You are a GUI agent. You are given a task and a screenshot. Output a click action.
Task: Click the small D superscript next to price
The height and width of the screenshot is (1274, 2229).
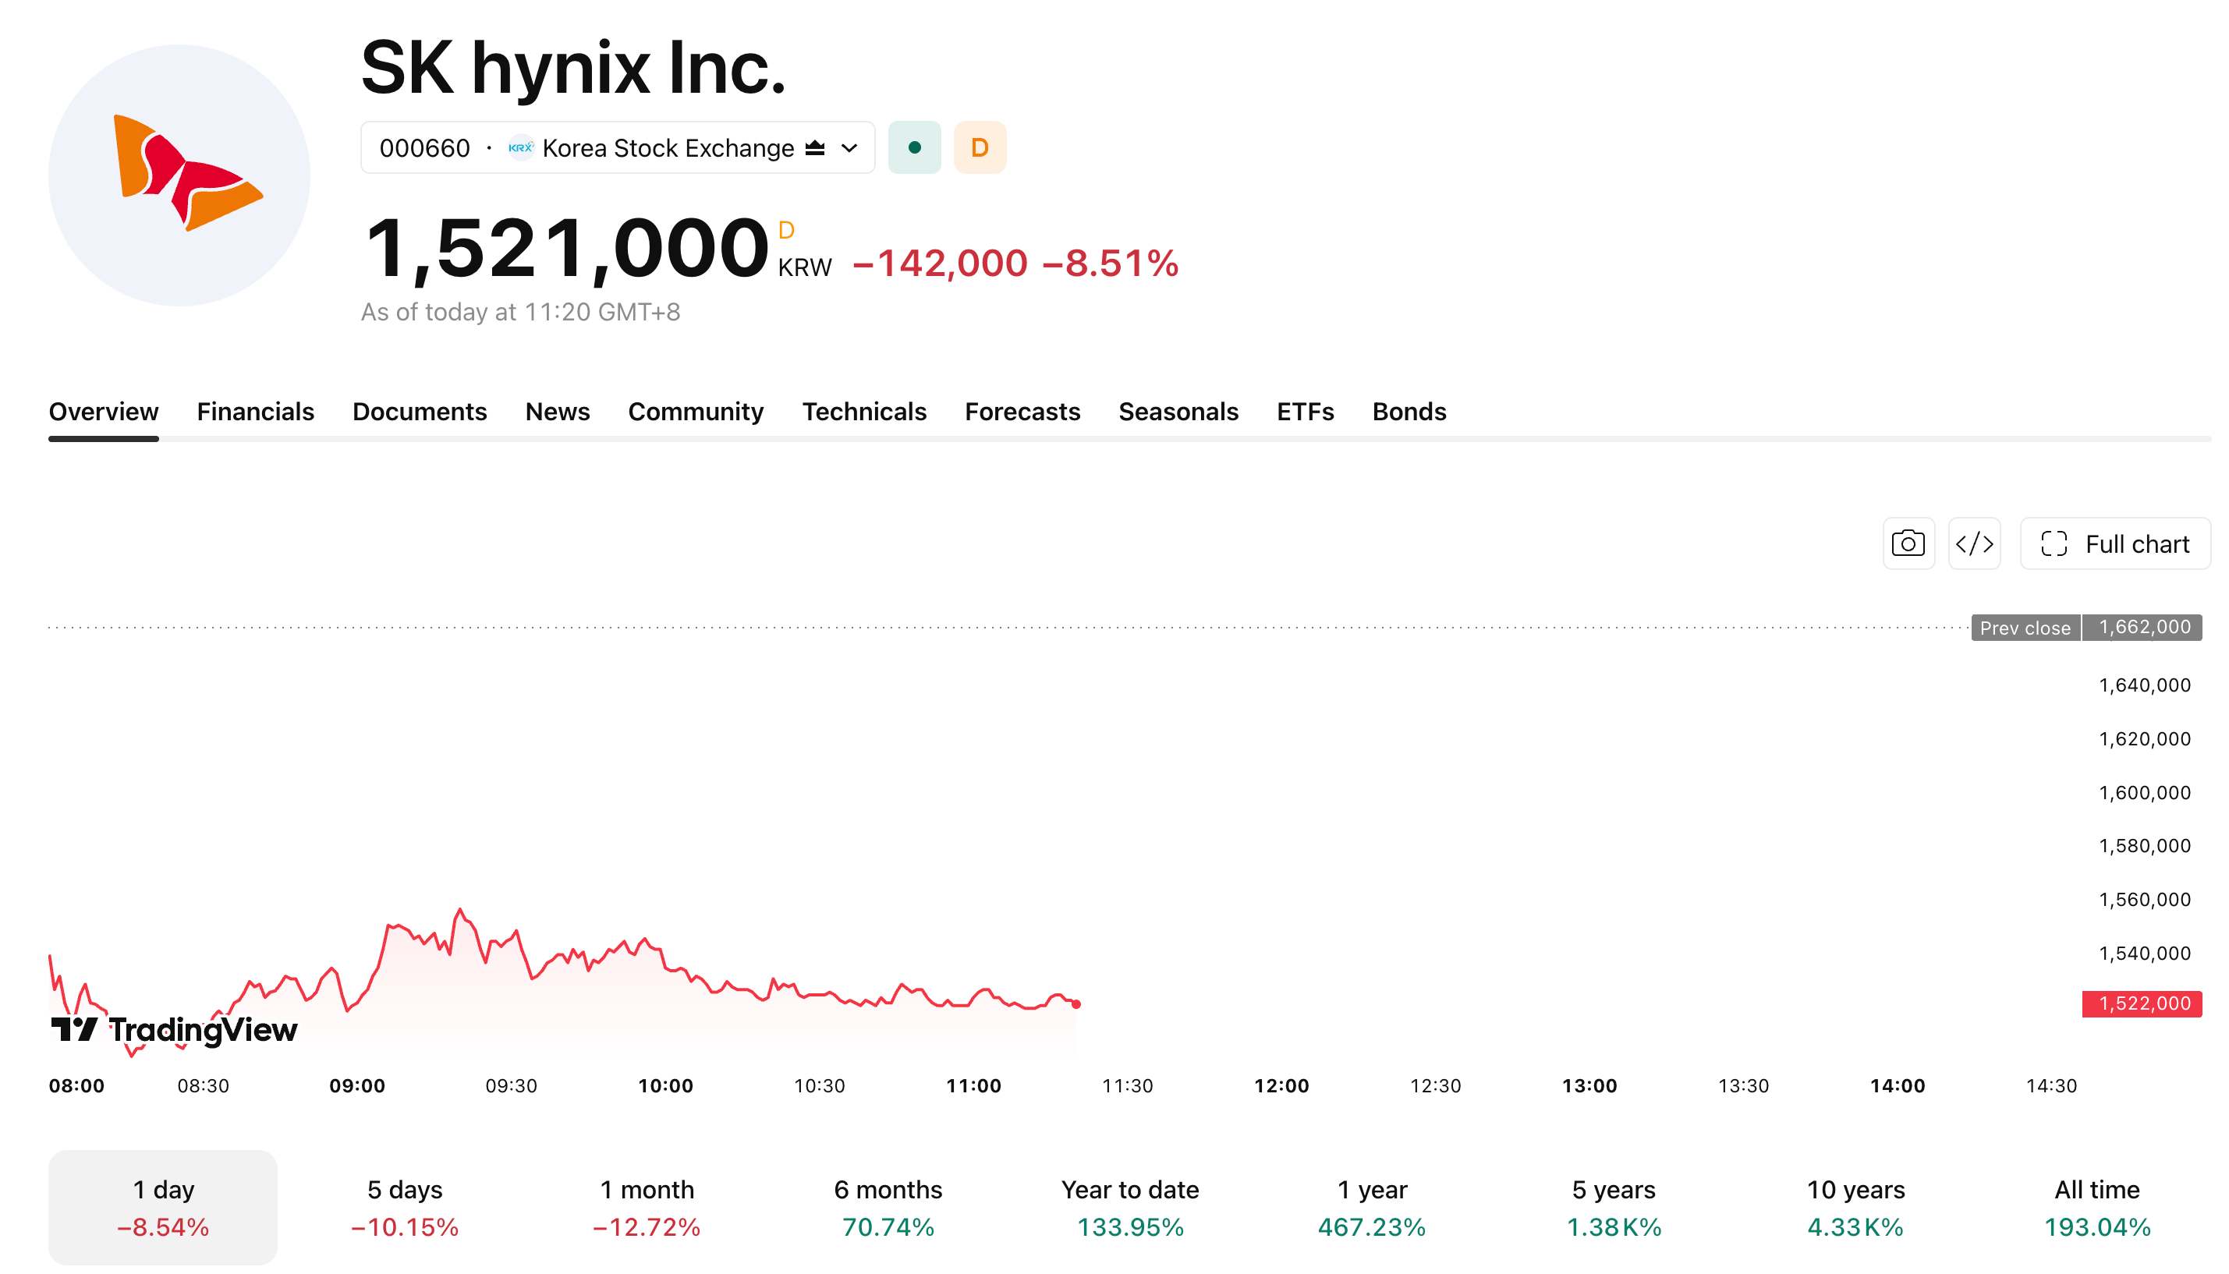[786, 230]
